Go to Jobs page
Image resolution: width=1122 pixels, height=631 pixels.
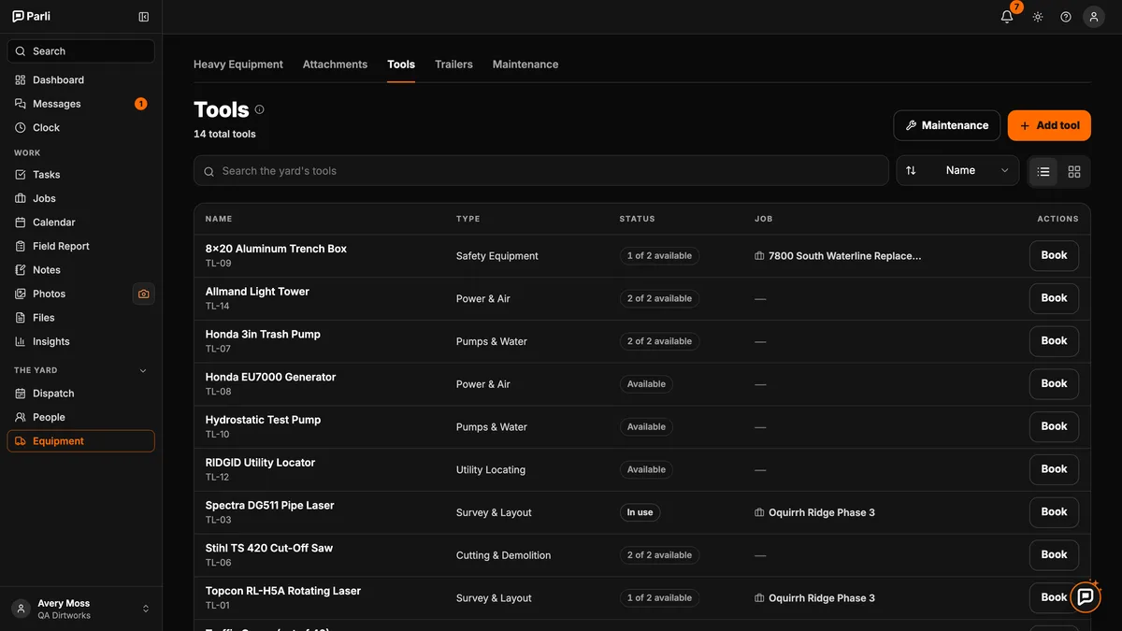81,198
